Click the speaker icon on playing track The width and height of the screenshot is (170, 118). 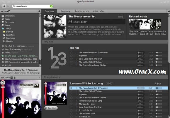(71, 88)
